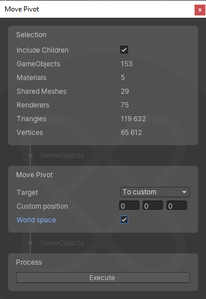
Task: Click the Vertices count 65 612
Action: 131,133
